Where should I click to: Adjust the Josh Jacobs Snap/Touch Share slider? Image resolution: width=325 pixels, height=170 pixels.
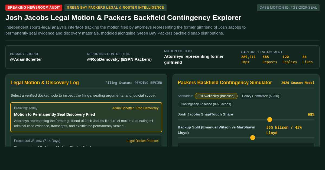(246, 120)
